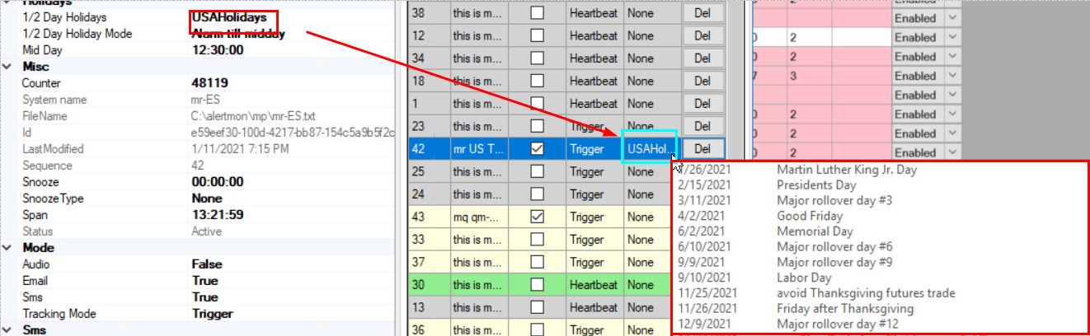Uncheck the checkbox in row 42
Viewport: 1090px width, 336px height.
click(x=537, y=149)
